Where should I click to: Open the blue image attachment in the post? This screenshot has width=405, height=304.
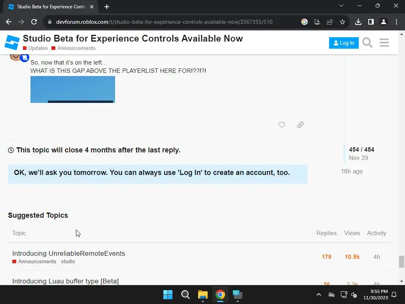[x=73, y=89]
